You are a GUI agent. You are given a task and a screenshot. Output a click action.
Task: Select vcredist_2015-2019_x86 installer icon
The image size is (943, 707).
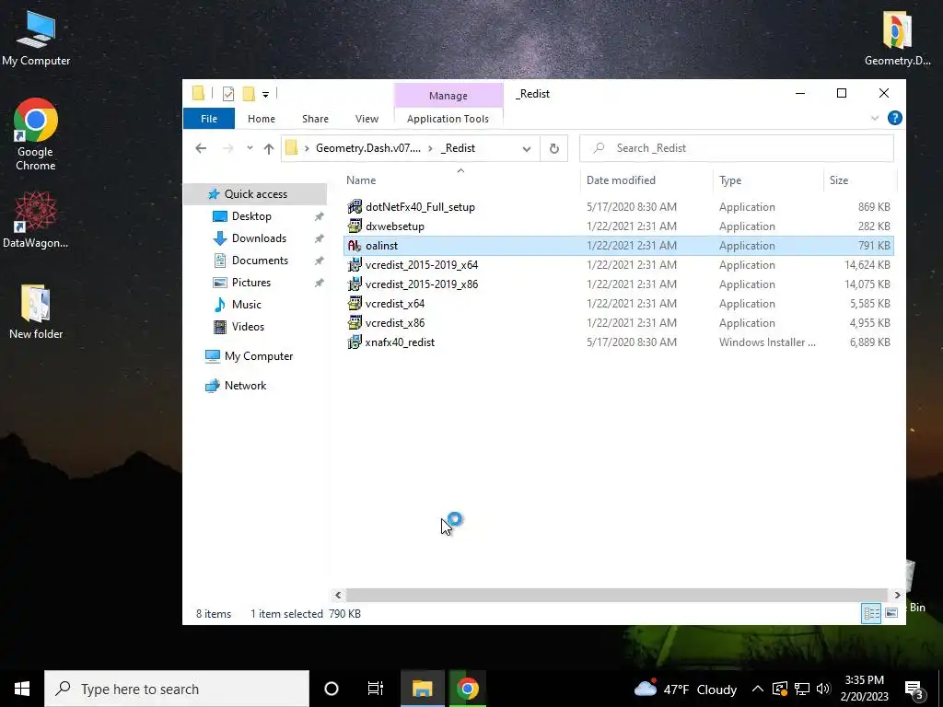pos(355,284)
